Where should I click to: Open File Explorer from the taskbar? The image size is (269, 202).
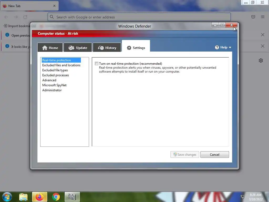pyautogui.click(x=23, y=197)
